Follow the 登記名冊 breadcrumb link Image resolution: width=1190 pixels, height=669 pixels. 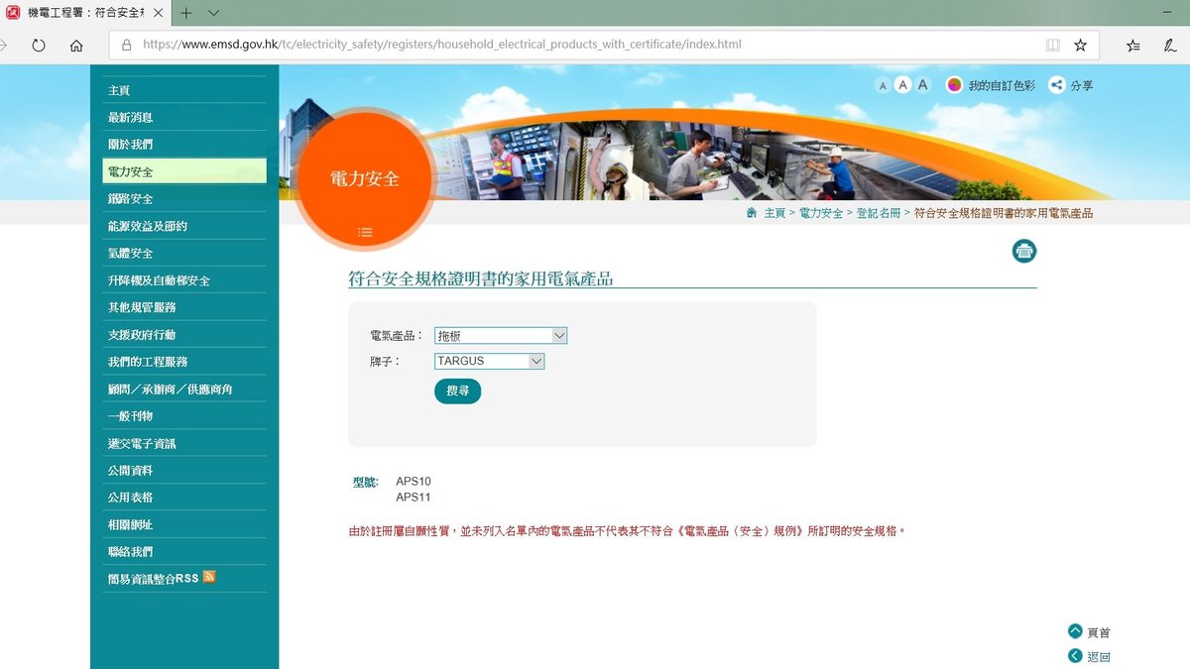(878, 213)
